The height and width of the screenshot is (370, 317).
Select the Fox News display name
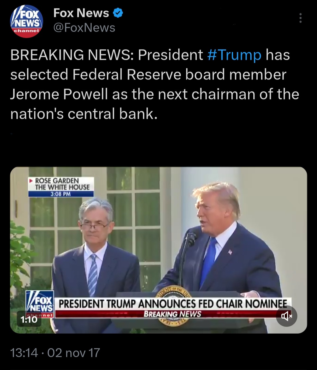point(81,13)
